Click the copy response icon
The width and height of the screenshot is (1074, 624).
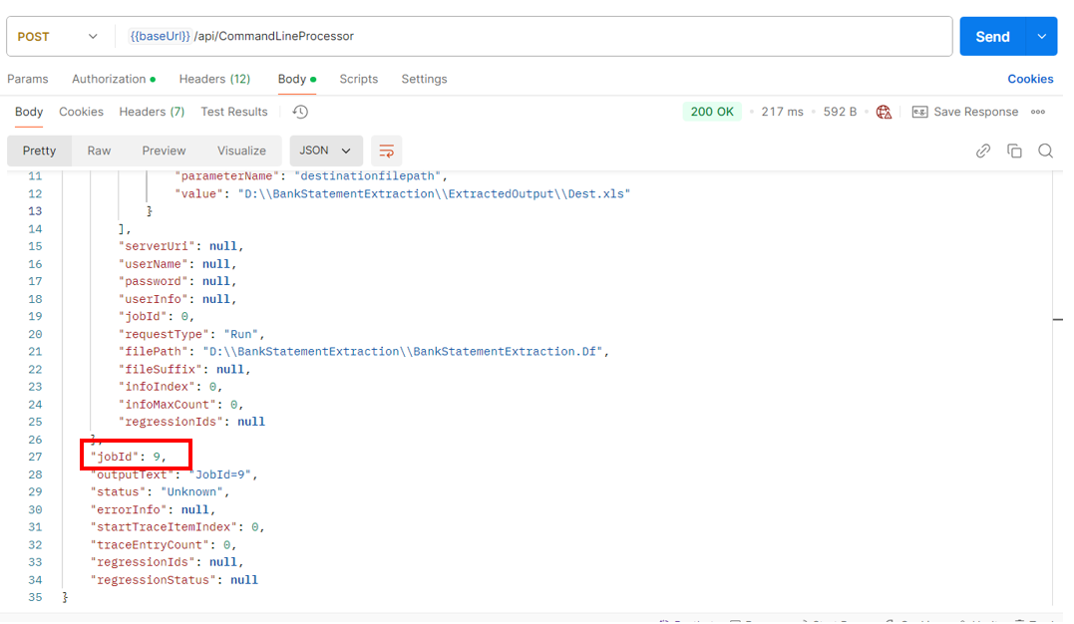tap(1014, 151)
